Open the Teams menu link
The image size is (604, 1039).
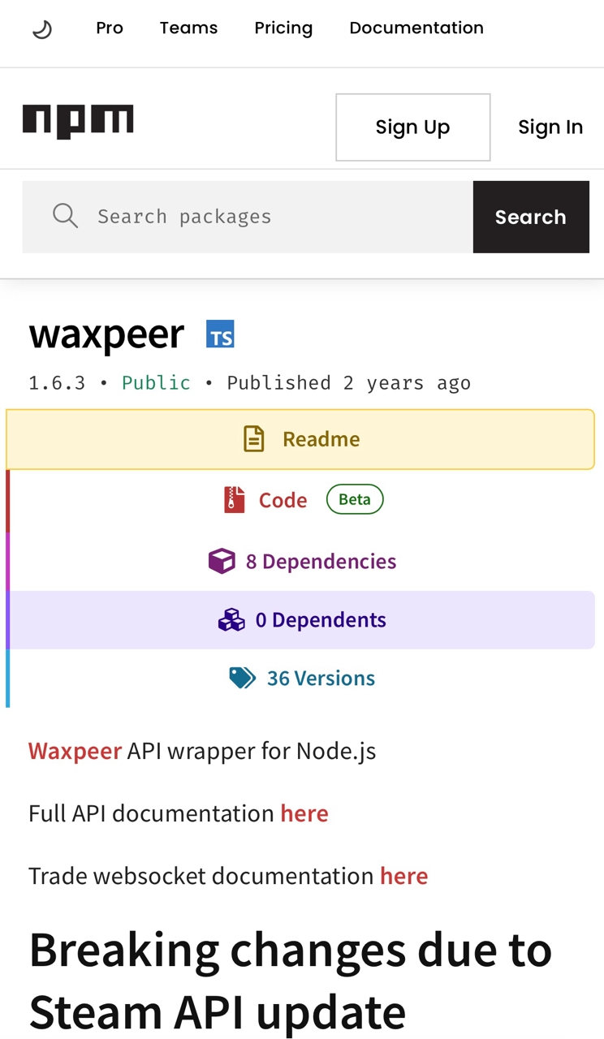click(x=188, y=28)
